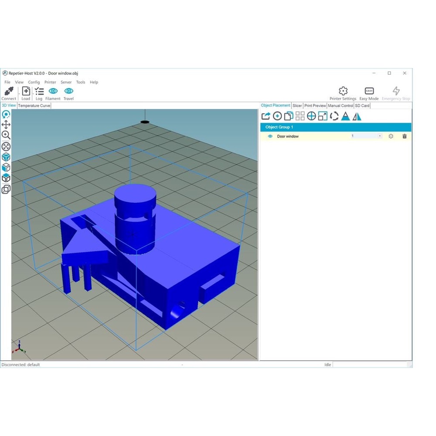Click the Add Object plus-circle icon
The height and width of the screenshot is (436, 436).
click(277, 116)
